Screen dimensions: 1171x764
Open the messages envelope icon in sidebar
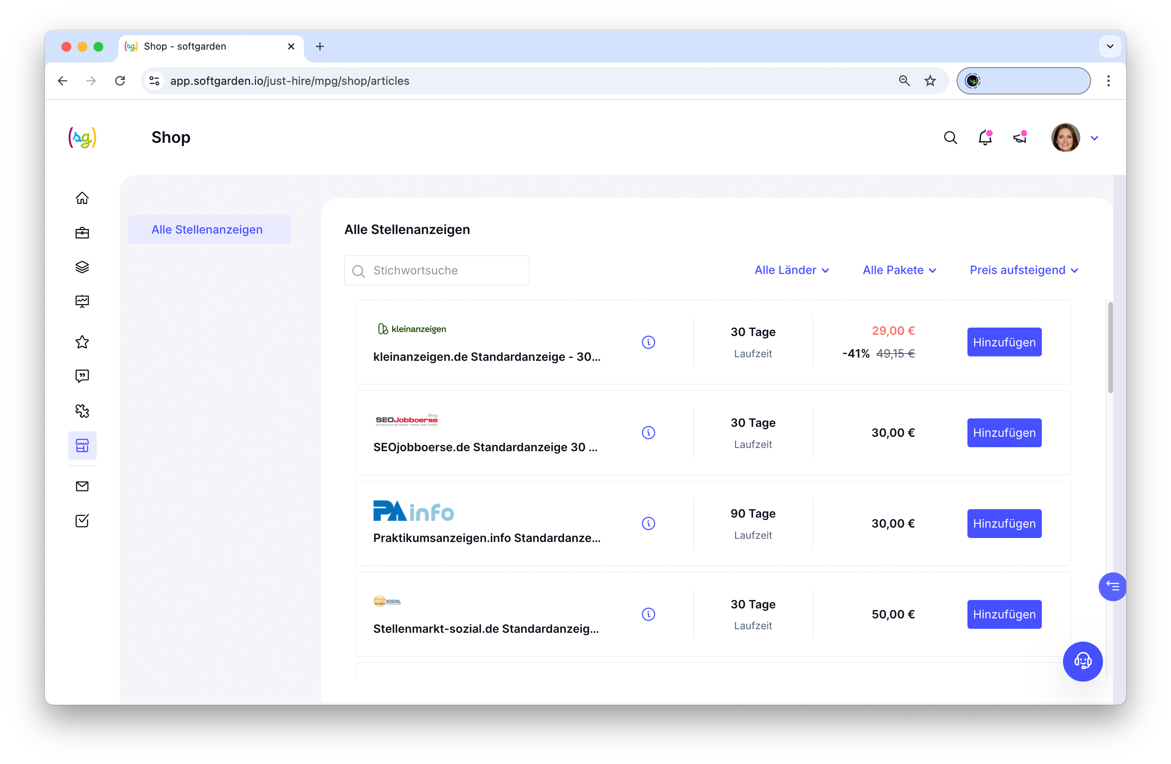click(x=82, y=486)
